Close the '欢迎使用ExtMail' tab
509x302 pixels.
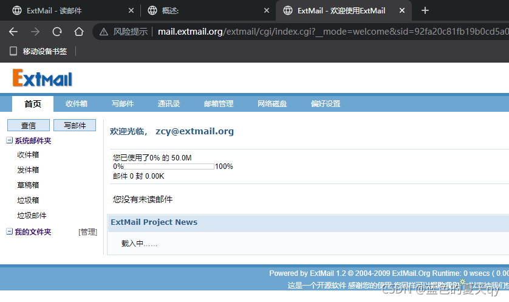tap(402, 11)
